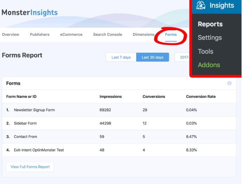Click the Conversion Rate column header
Screen dimensions: 244x184
201,96
